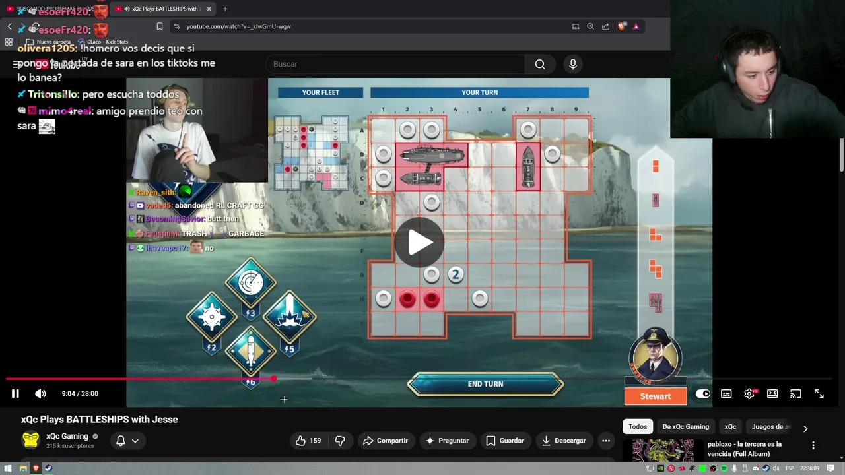Image resolution: width=845 pixels, height=475 pixels.
Task: Open the Nueva carpeta bookmark folder
Action: pyautogui.click(x=50, y=42)
